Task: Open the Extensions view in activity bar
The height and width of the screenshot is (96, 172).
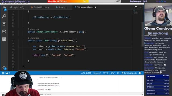Action: [4, 39]
